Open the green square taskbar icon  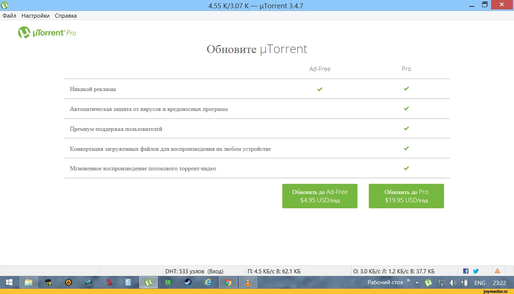[168, 282]
